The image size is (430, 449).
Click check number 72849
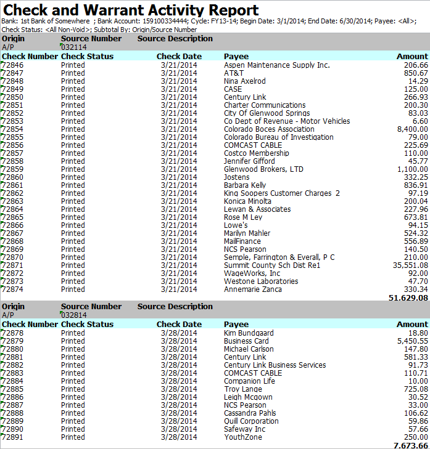coord(12,89)
